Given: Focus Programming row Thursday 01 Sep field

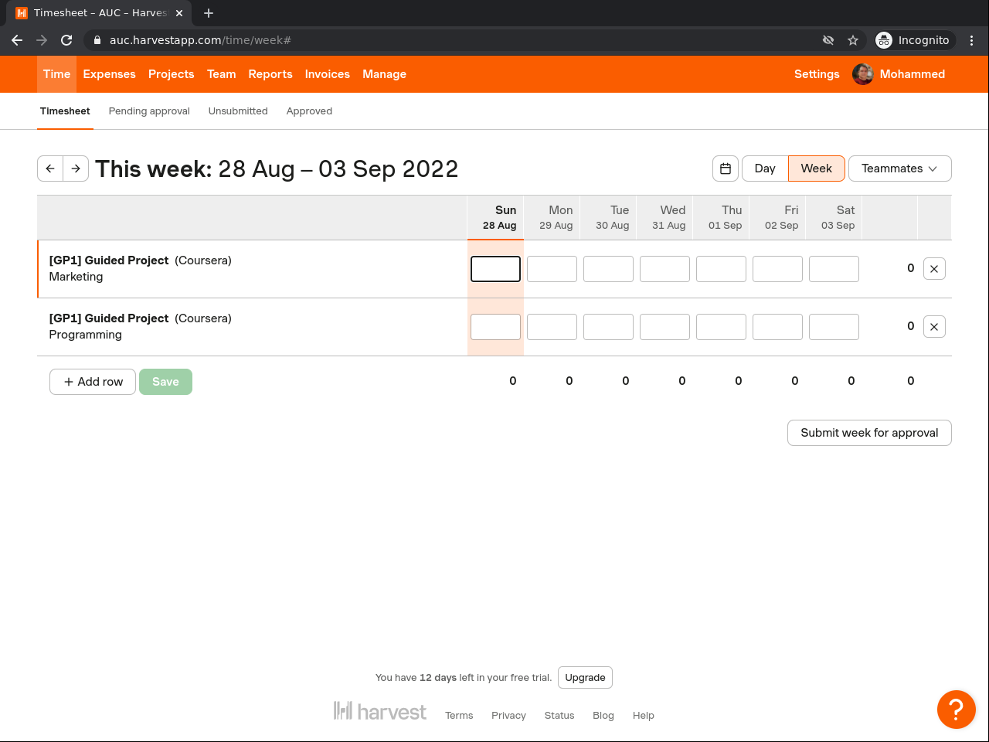Looking at the screenshot, I should tap(721, 327).
